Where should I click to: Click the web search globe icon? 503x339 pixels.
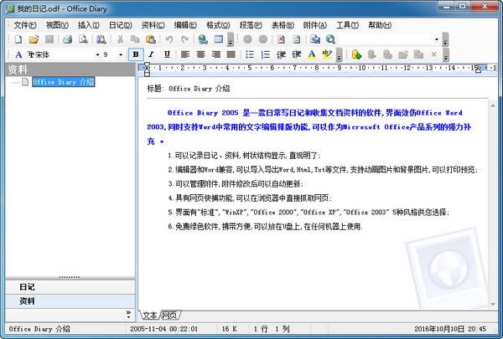click(x=330, y=39)
